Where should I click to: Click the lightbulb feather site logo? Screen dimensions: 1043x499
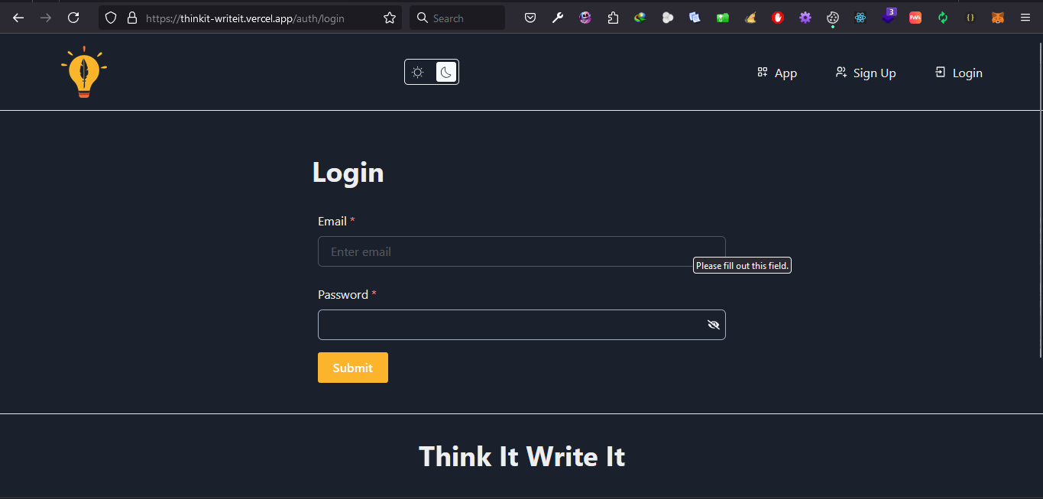pos(83,72)
